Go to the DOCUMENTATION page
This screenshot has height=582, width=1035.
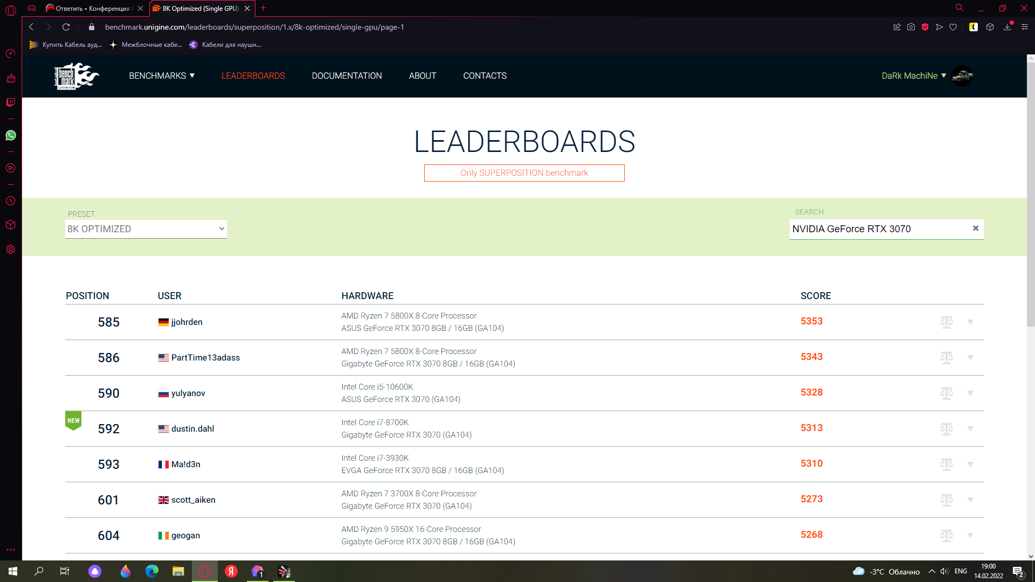[347, 76]
